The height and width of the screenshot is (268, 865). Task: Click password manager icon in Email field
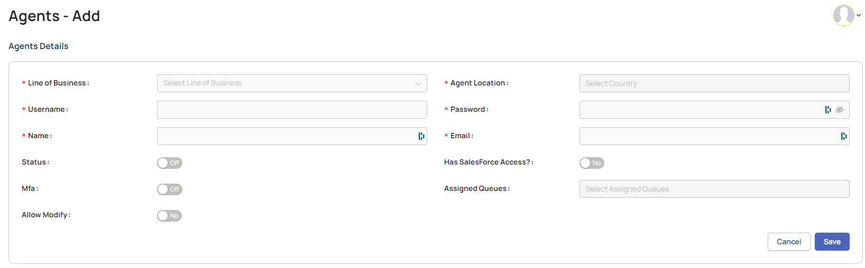coord(844,136)
